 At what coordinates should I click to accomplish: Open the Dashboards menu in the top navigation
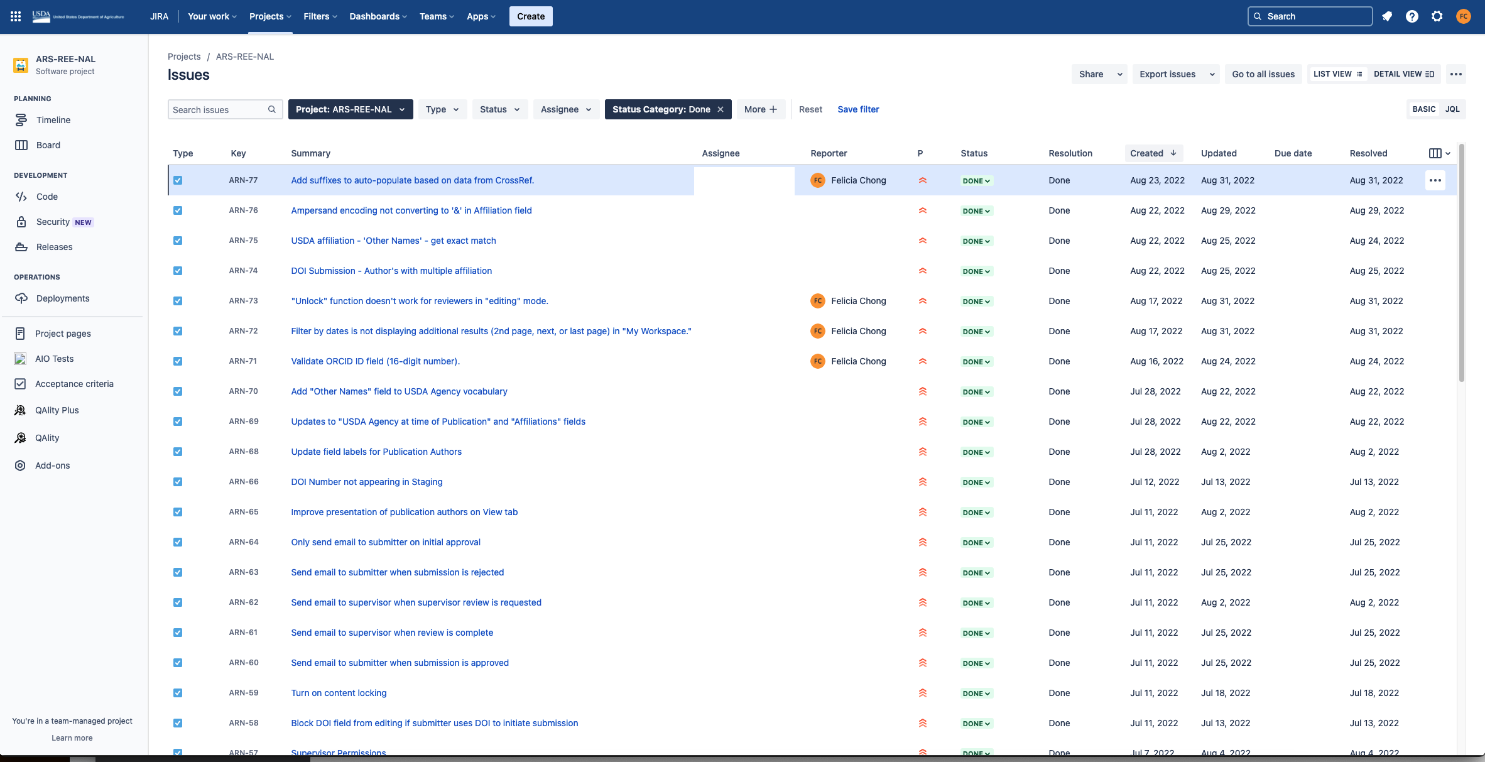point(378,16)
